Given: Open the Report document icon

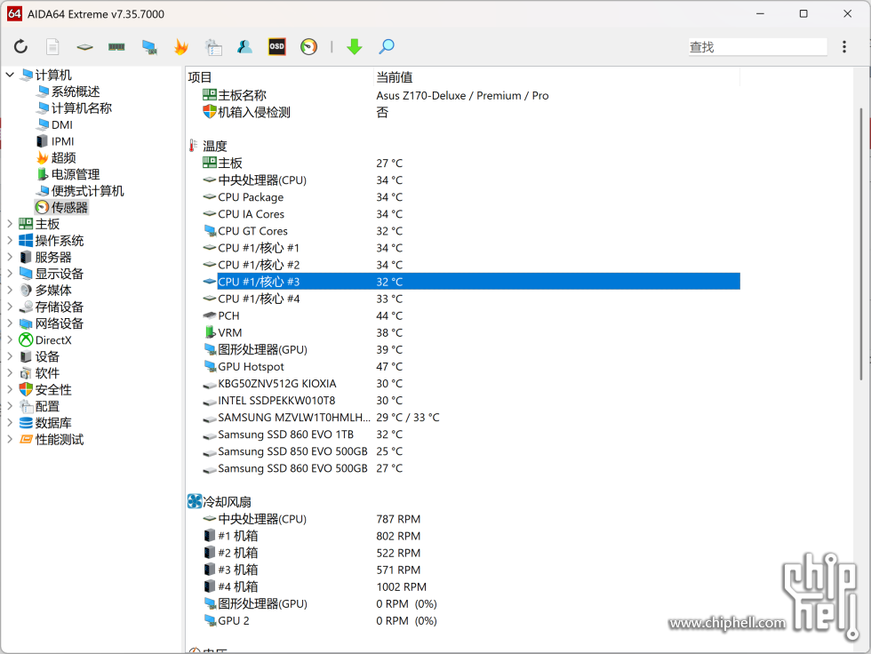Looking at the screenshot, I should point(52,46).
